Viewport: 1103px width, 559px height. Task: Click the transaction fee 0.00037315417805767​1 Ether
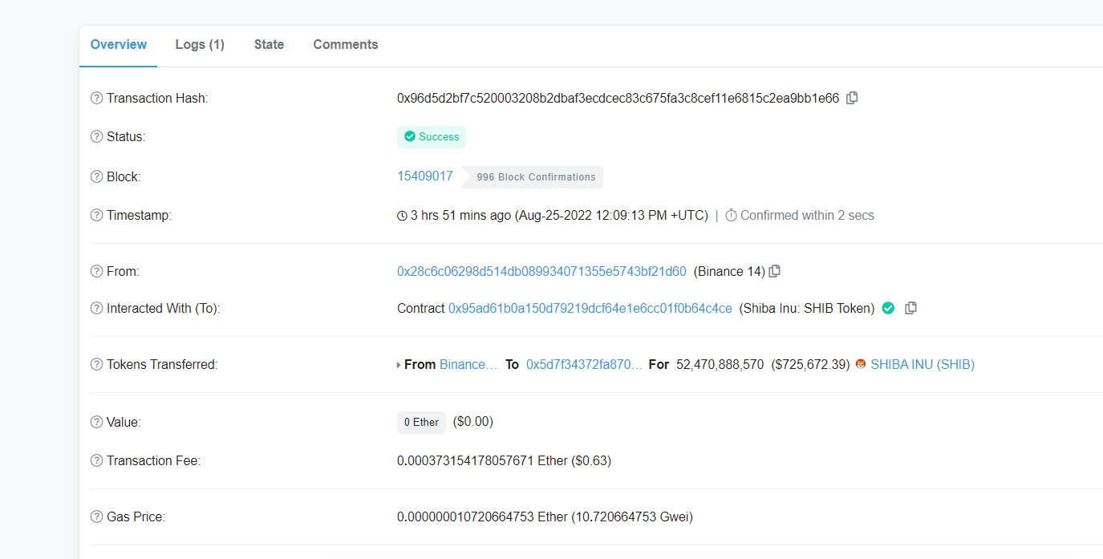pyautogui.click(x=482, y=461)
